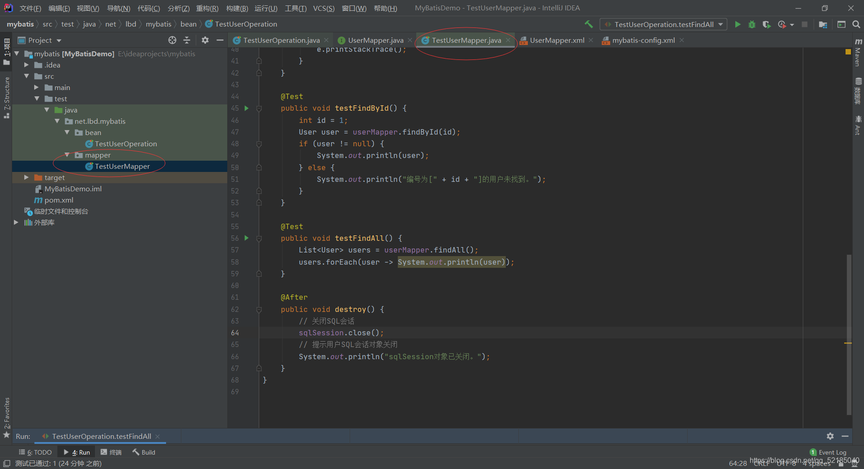
Task: Open the 数据库 database tool window
Action: click(x=858, y=91)
